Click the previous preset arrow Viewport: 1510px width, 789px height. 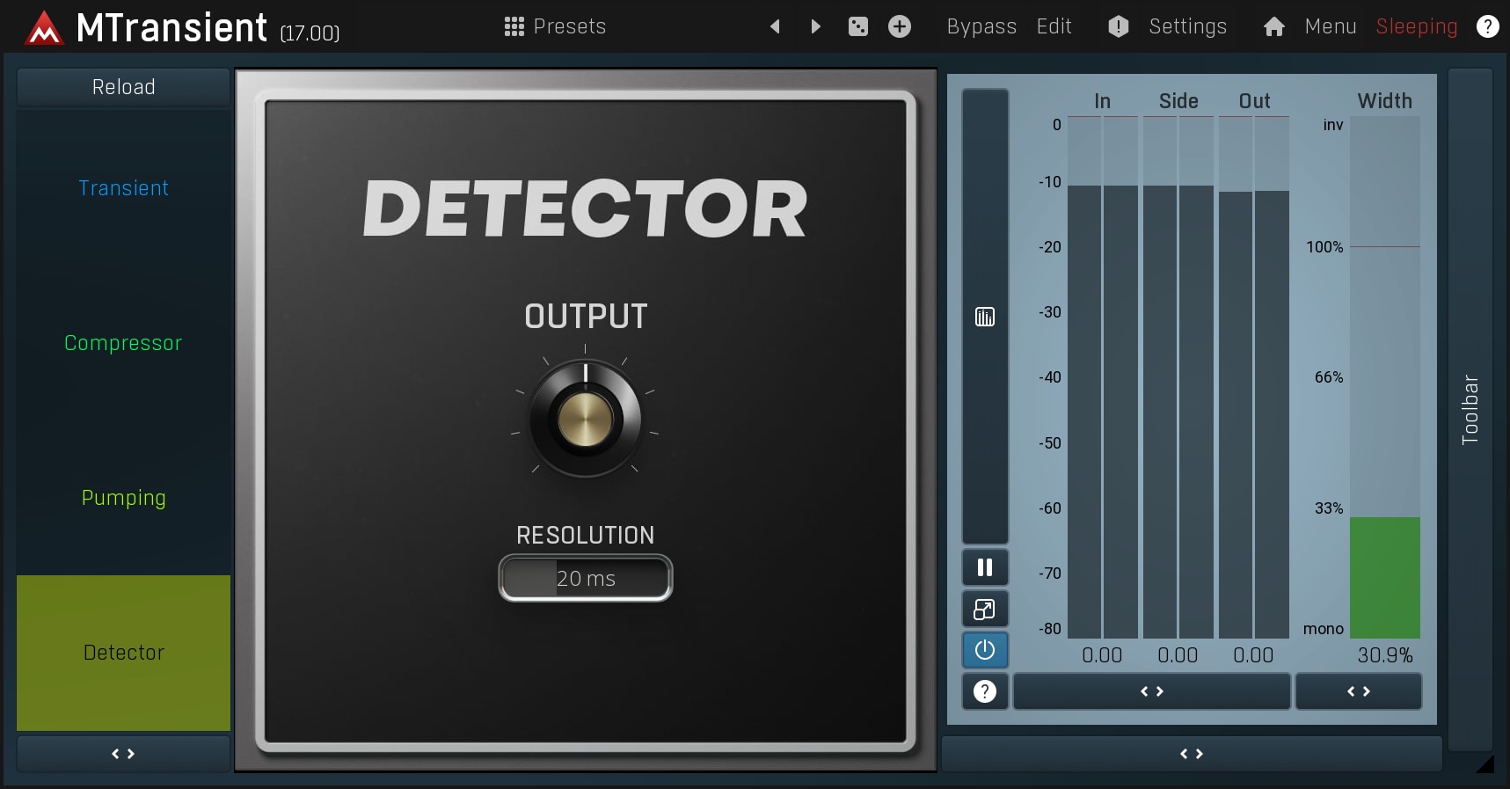click(775, 26)
